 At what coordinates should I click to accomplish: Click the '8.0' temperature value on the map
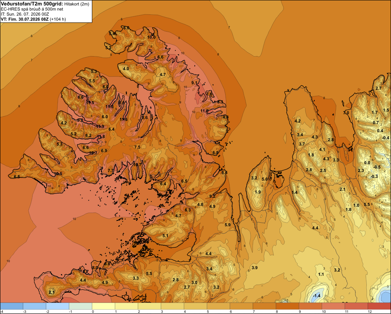pyautogui.click(x=95, y=268)
